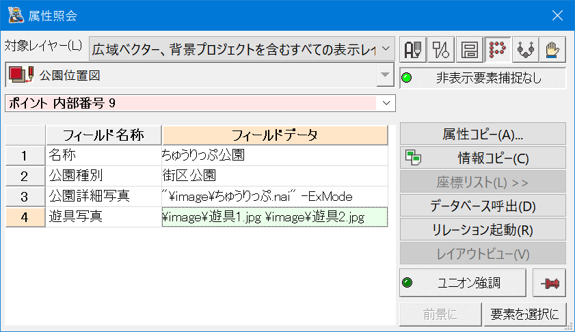This screenshot has height=332, width=575.
Task: Toggle the red dotted points capture icon
Action: 497,49
